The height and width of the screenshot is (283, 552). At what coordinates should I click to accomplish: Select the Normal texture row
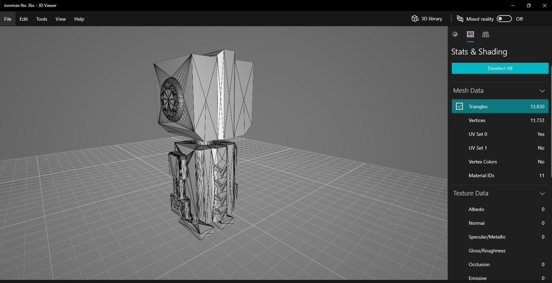pyautogui.click(x=500, y=223)
